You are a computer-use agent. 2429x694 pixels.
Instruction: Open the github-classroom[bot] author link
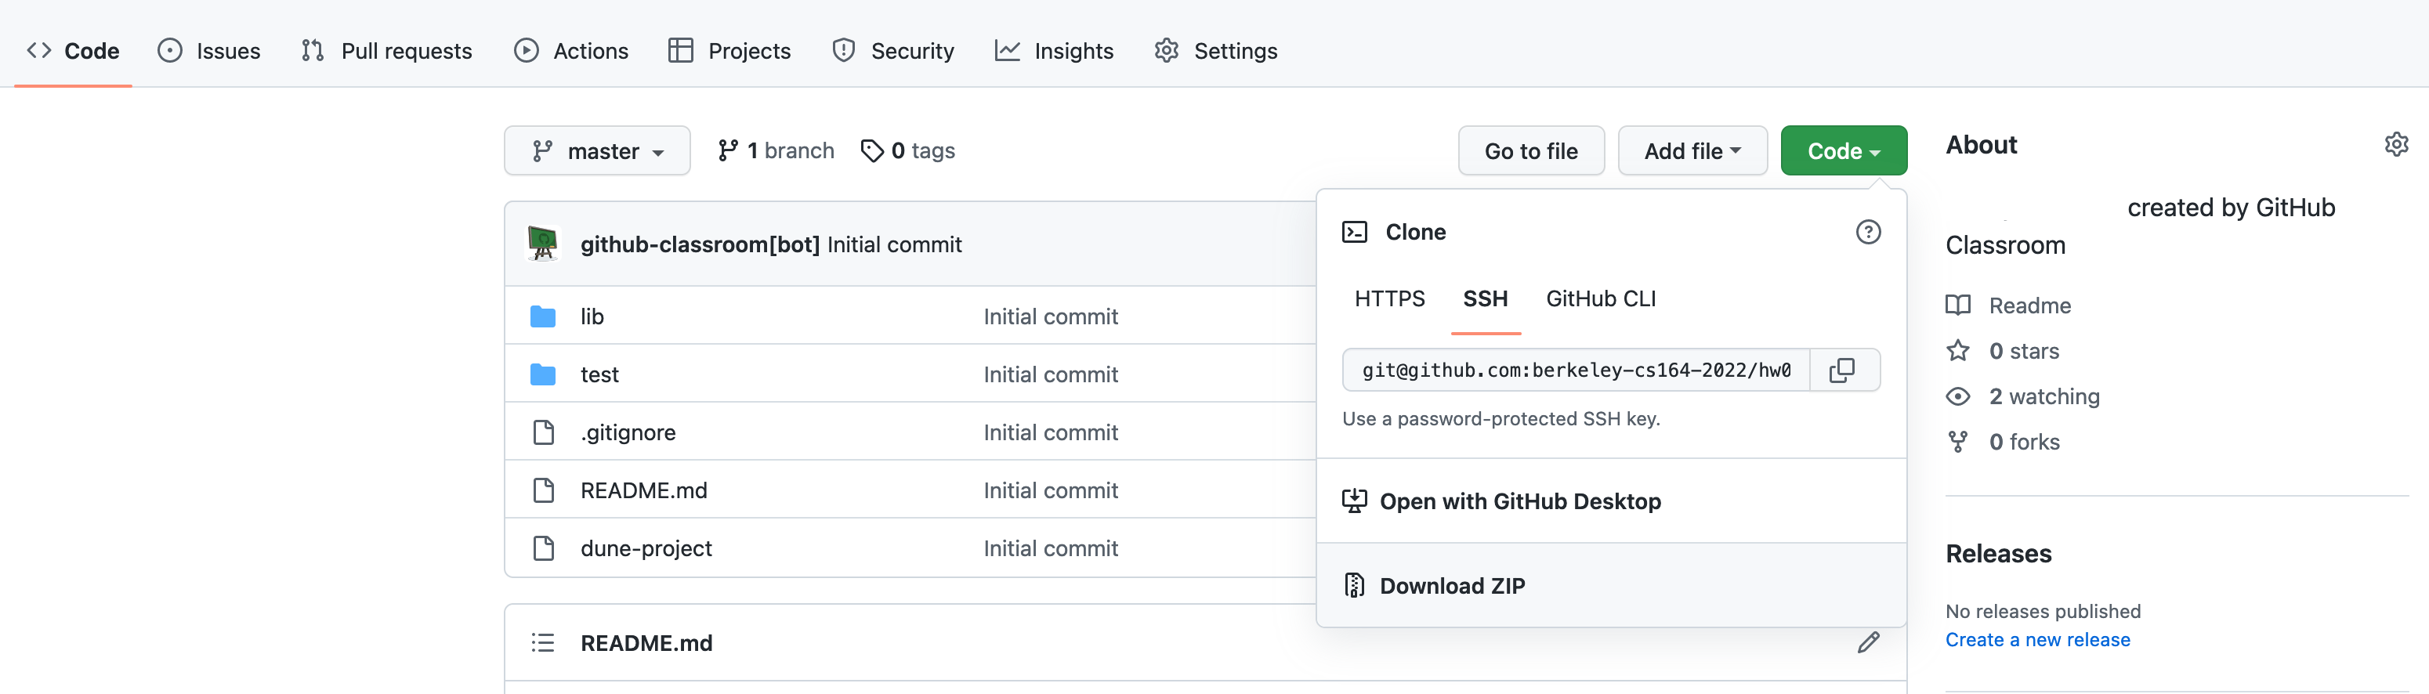(x=700, y=245)
